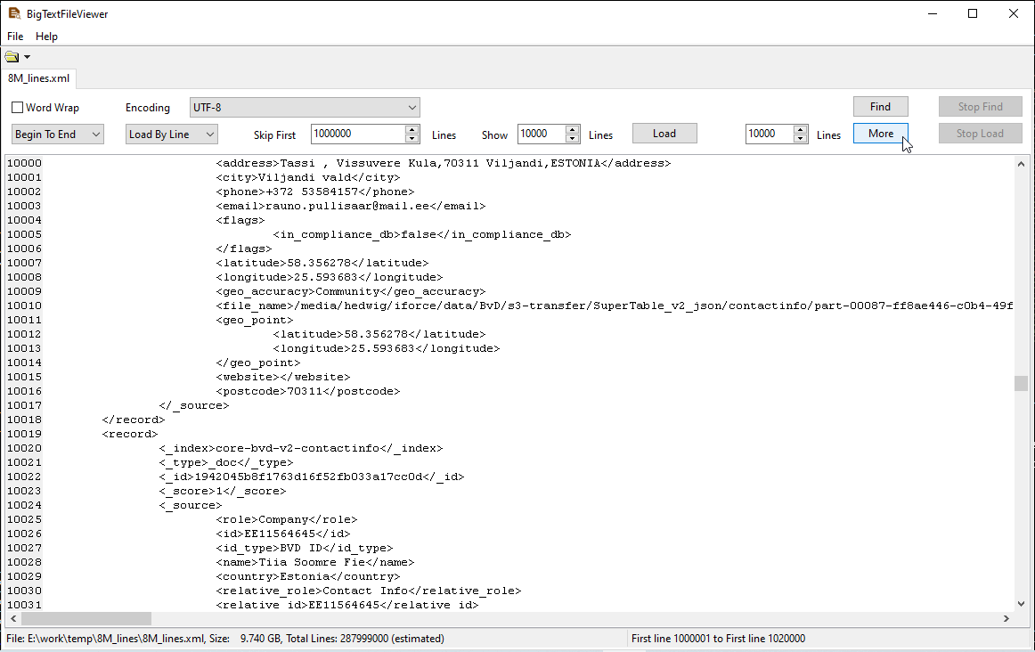Open the dropdown arrow beside folder icon

tap(27, 57)
